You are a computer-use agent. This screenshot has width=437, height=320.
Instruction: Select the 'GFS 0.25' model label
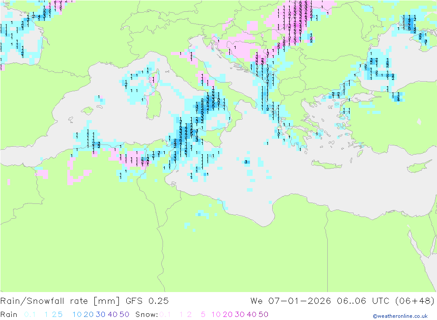(147, 301)
